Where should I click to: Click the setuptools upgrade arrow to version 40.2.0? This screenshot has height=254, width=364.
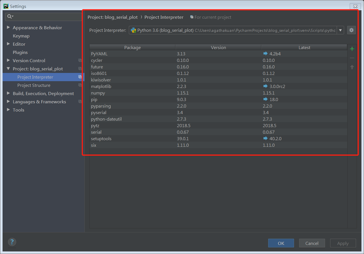tap(265, 138)
